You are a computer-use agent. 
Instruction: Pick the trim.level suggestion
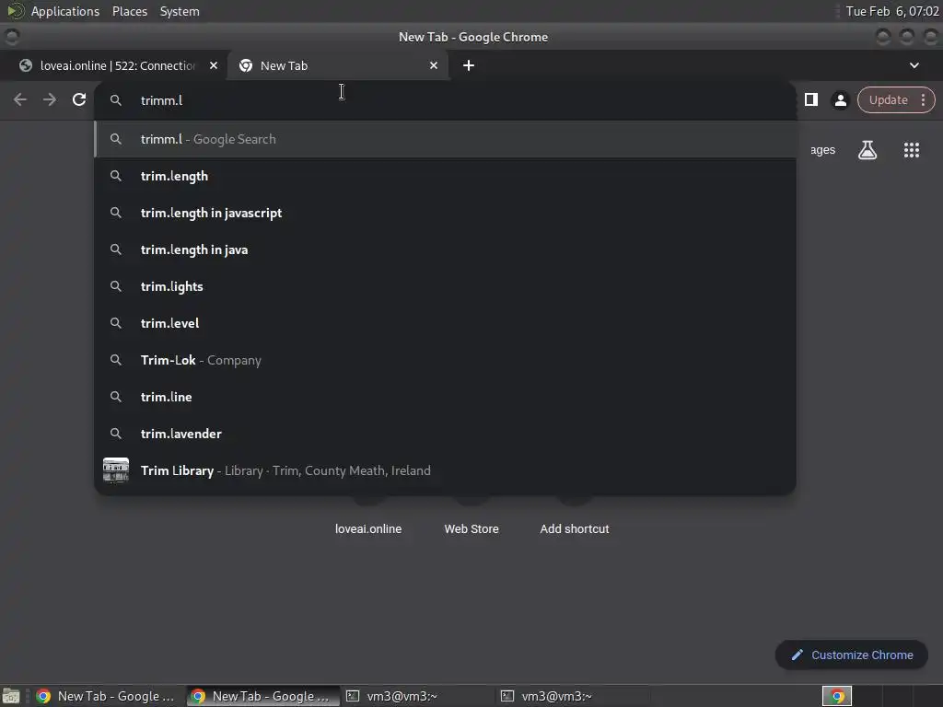pyautogui.click(x=446, y=323)
